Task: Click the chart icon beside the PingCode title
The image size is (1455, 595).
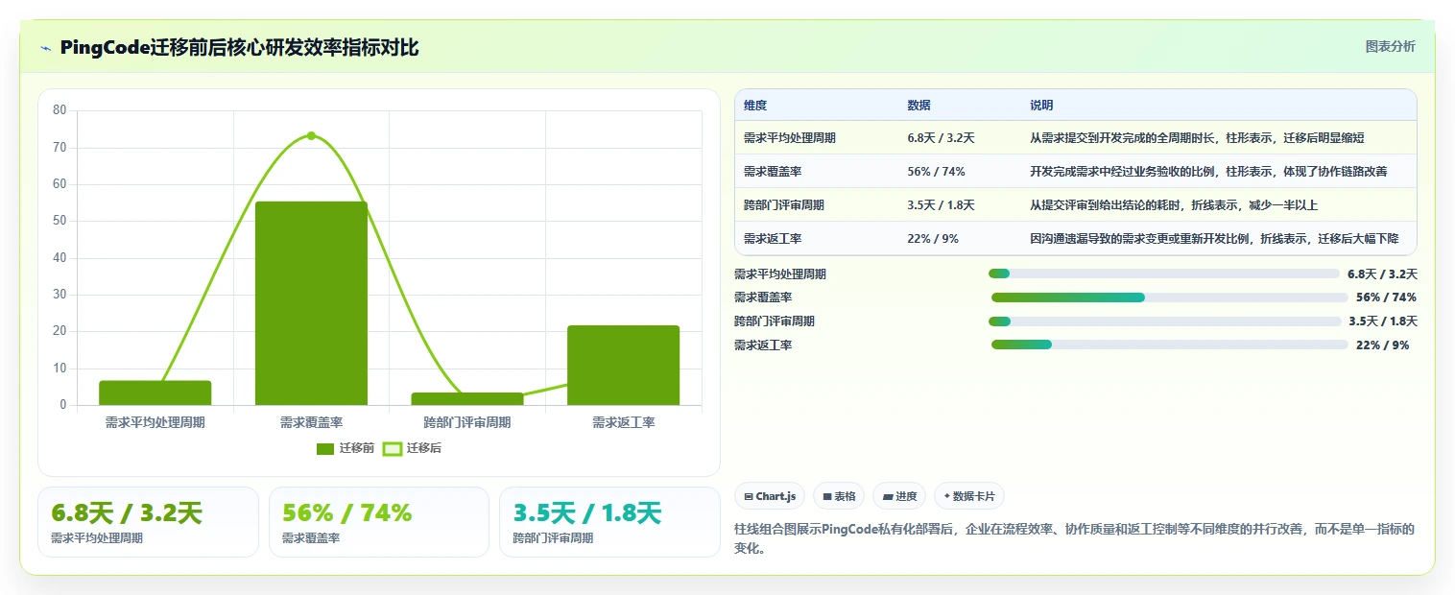Action: 46,48
